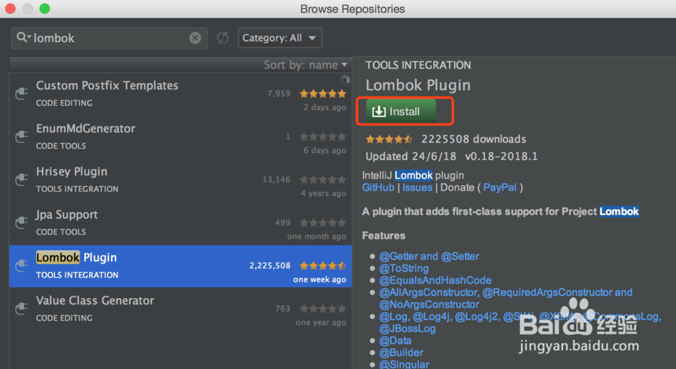Install the Lombok Plugin
The height and width of the screenshot is (369, 676).
coord(401,112)
